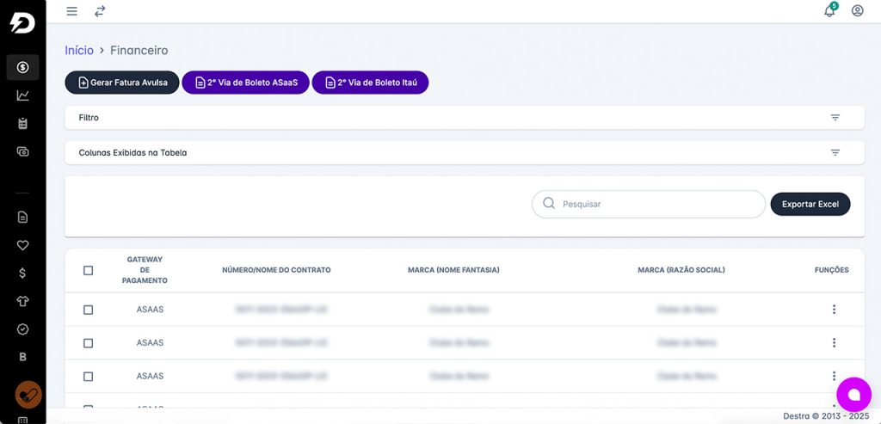Go to Início breadcrumb link
881x424 pixels.
pos(79,51)
